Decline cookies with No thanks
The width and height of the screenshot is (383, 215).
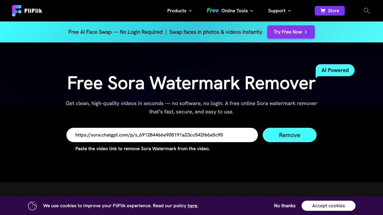point(285,206)
